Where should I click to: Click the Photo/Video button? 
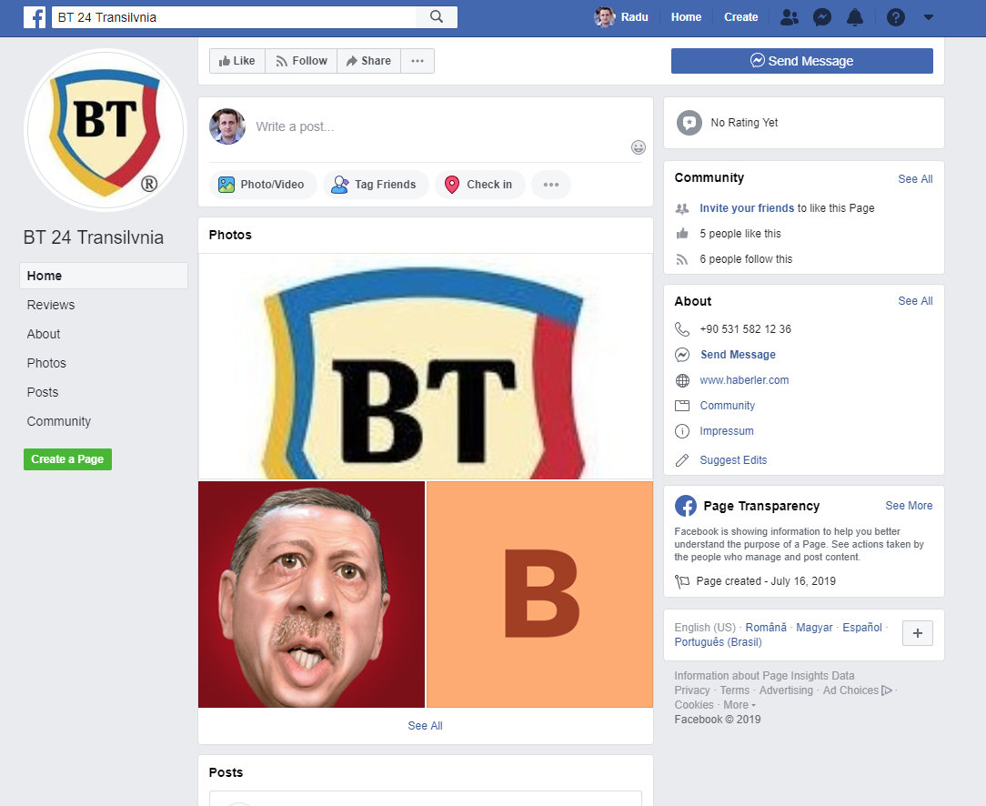click(262, 185)
